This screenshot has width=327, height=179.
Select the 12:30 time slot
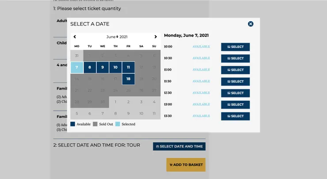[235, 93]
